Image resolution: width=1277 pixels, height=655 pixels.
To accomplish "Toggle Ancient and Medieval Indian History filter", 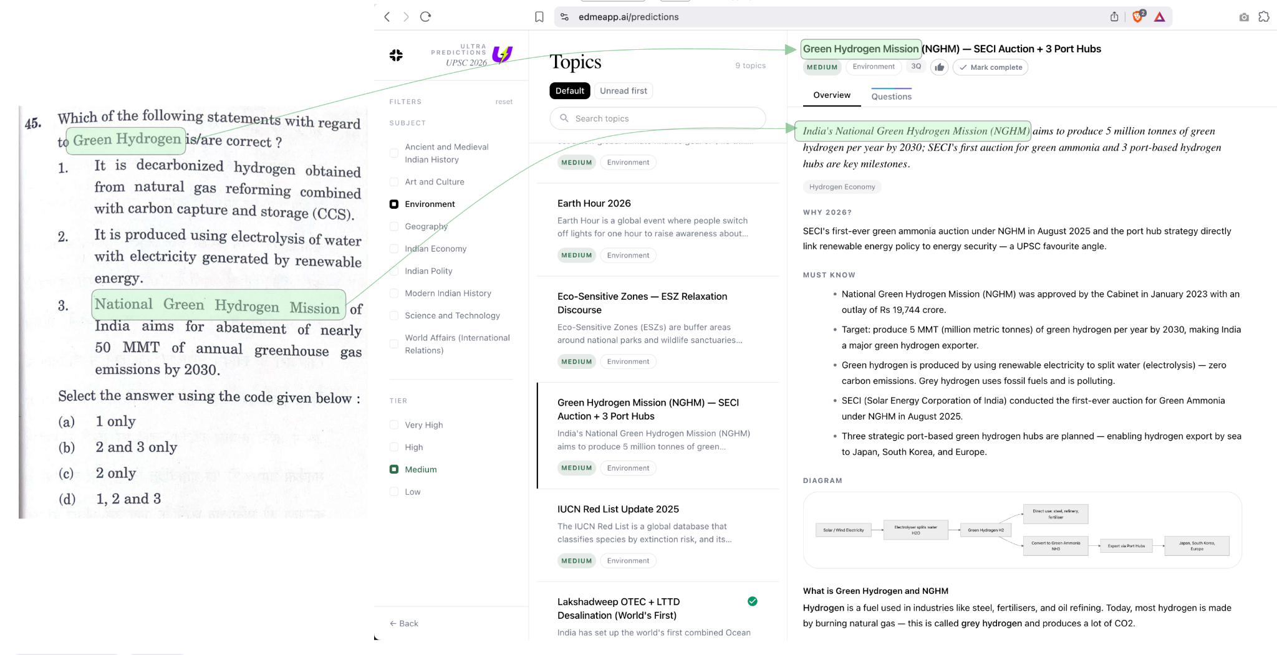I will pos(394,153).
